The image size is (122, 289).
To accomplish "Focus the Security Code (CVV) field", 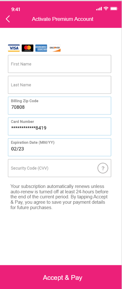I will coord(60,168).
